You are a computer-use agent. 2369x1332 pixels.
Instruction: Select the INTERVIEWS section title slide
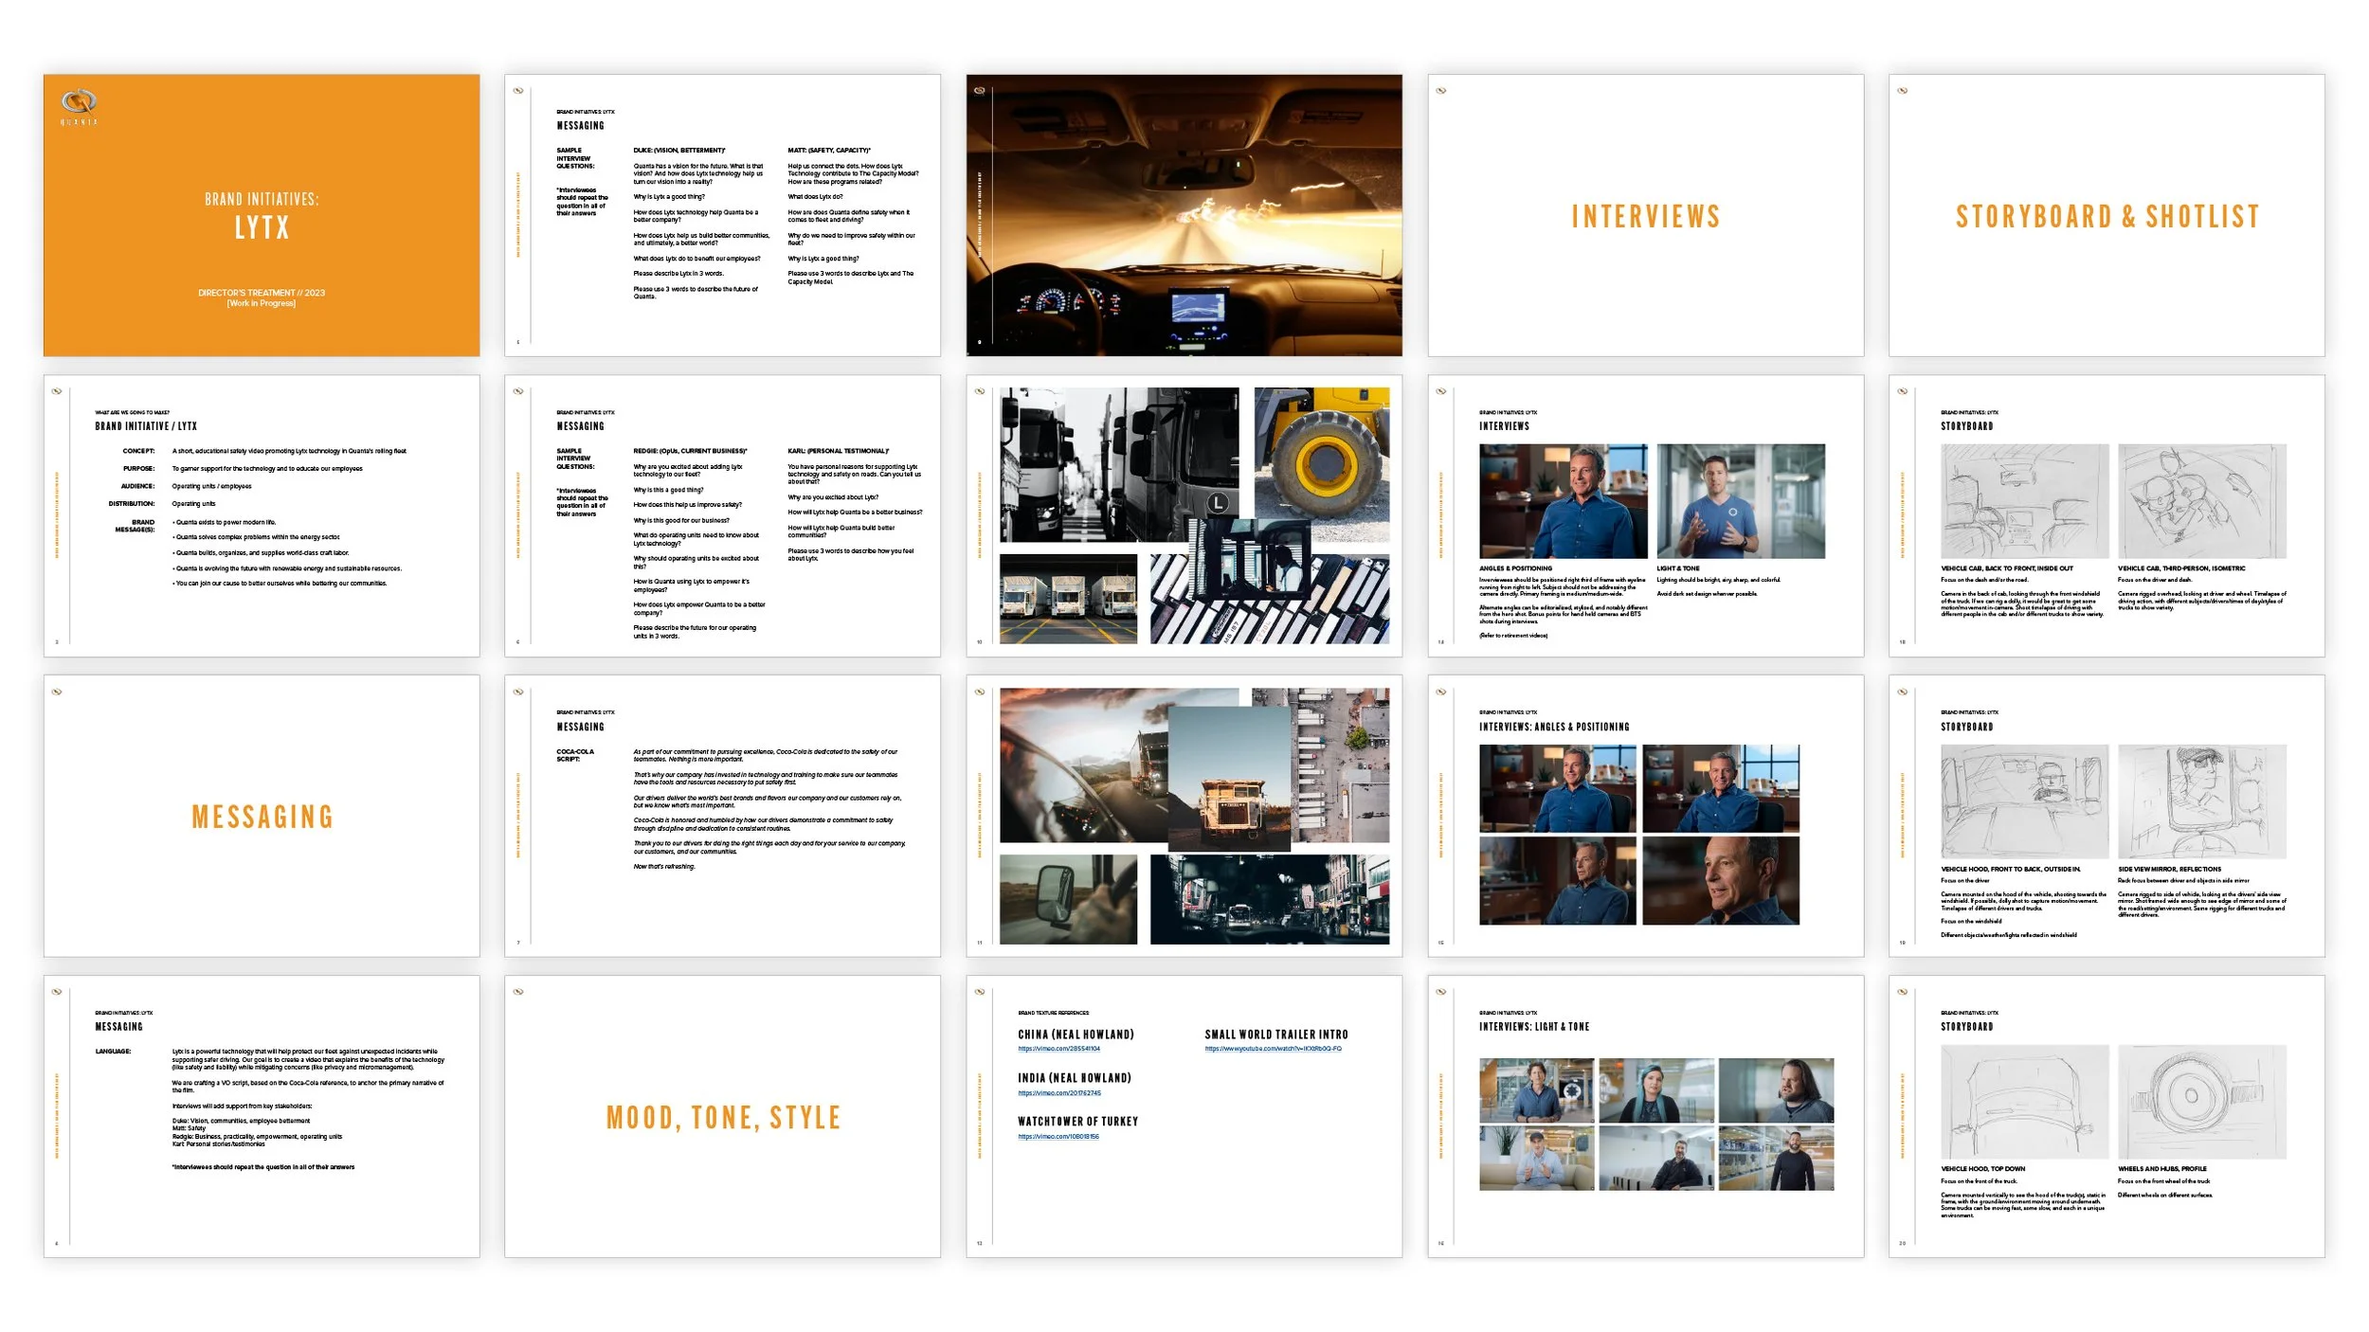pyautogui.click(x=1645, y=216)
